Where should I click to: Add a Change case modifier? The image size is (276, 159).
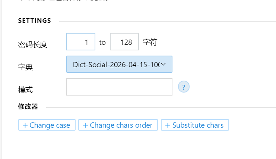(x=47, y=125)
